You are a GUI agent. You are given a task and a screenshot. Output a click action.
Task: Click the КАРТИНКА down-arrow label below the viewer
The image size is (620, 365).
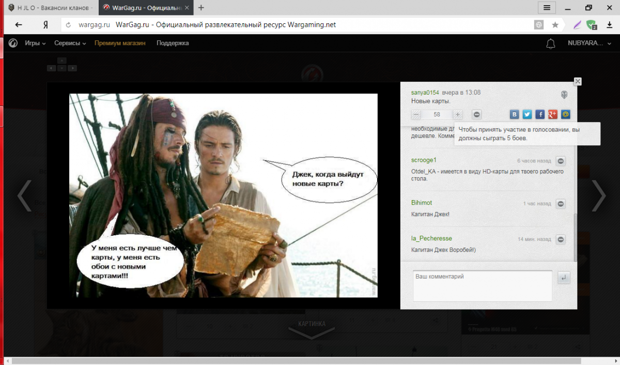click(x=312, y=330)
